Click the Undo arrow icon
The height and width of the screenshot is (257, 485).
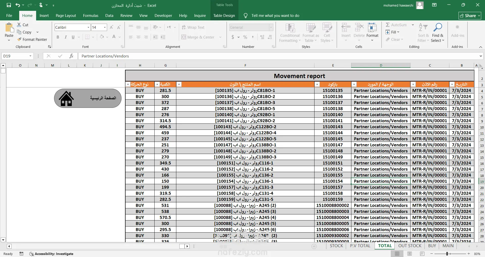point(17,5)
